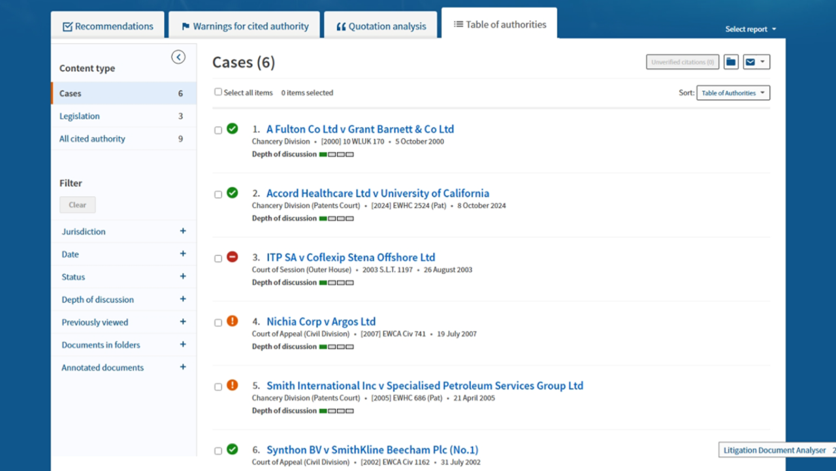Click depth of discussion bar for Accord Healthcare
Viewport: 836px width, 471px height.
pyautogui.click(x=336, y=219)
